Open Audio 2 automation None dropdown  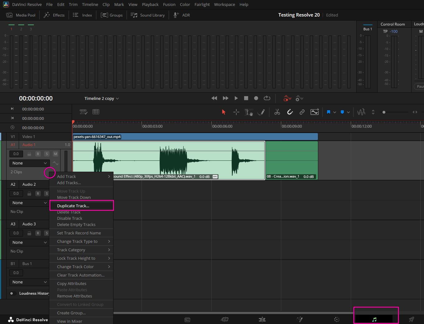[x=29, y=203]
